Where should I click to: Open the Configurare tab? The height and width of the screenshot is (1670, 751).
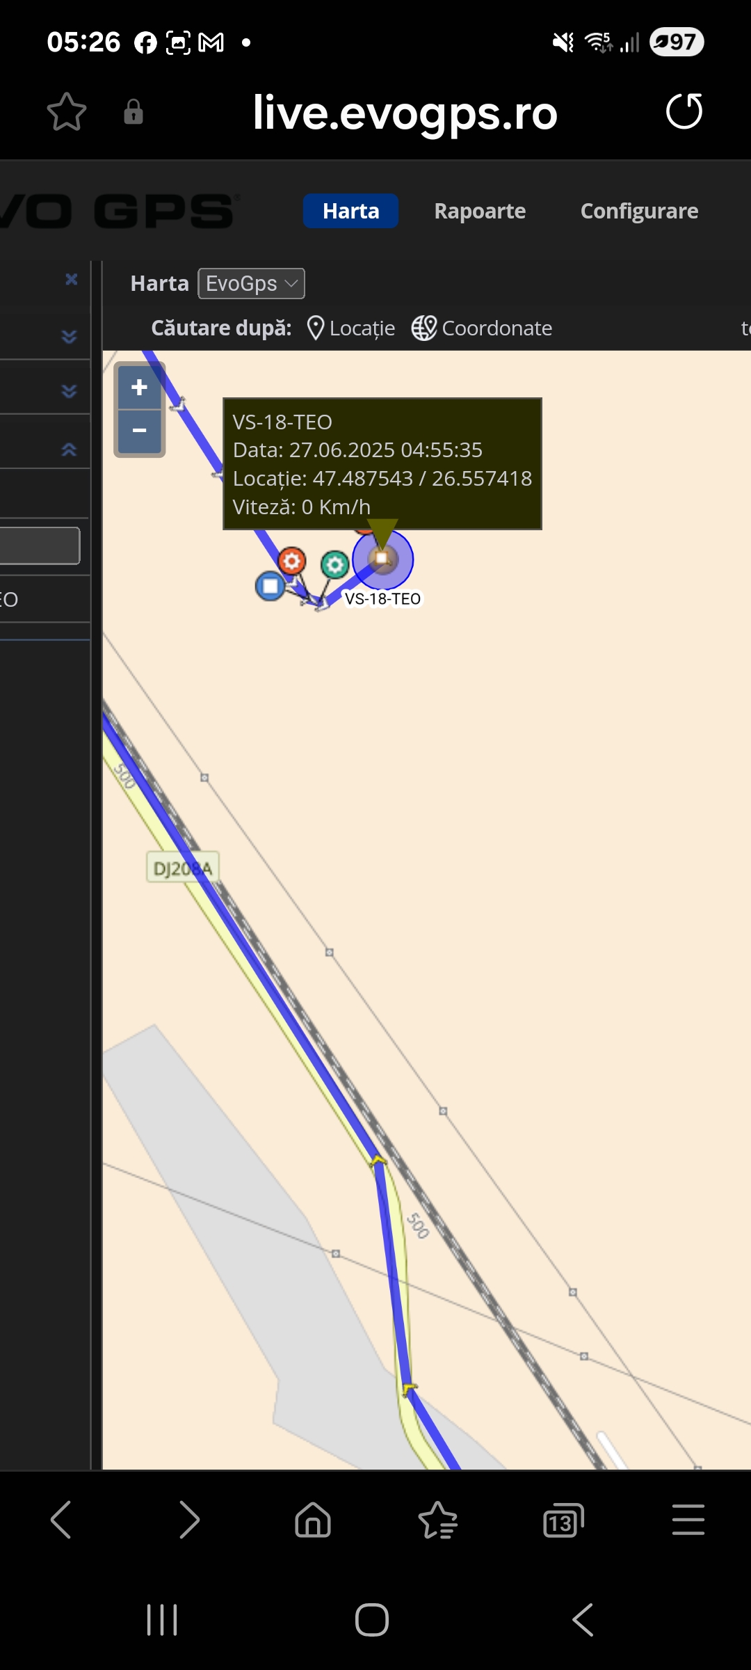tap(640, 211)
